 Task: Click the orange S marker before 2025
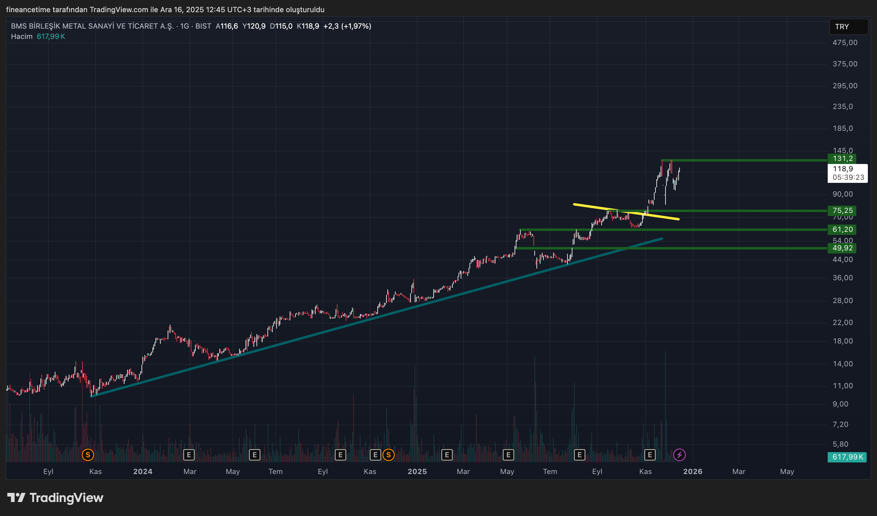click(x=388, y=455)
